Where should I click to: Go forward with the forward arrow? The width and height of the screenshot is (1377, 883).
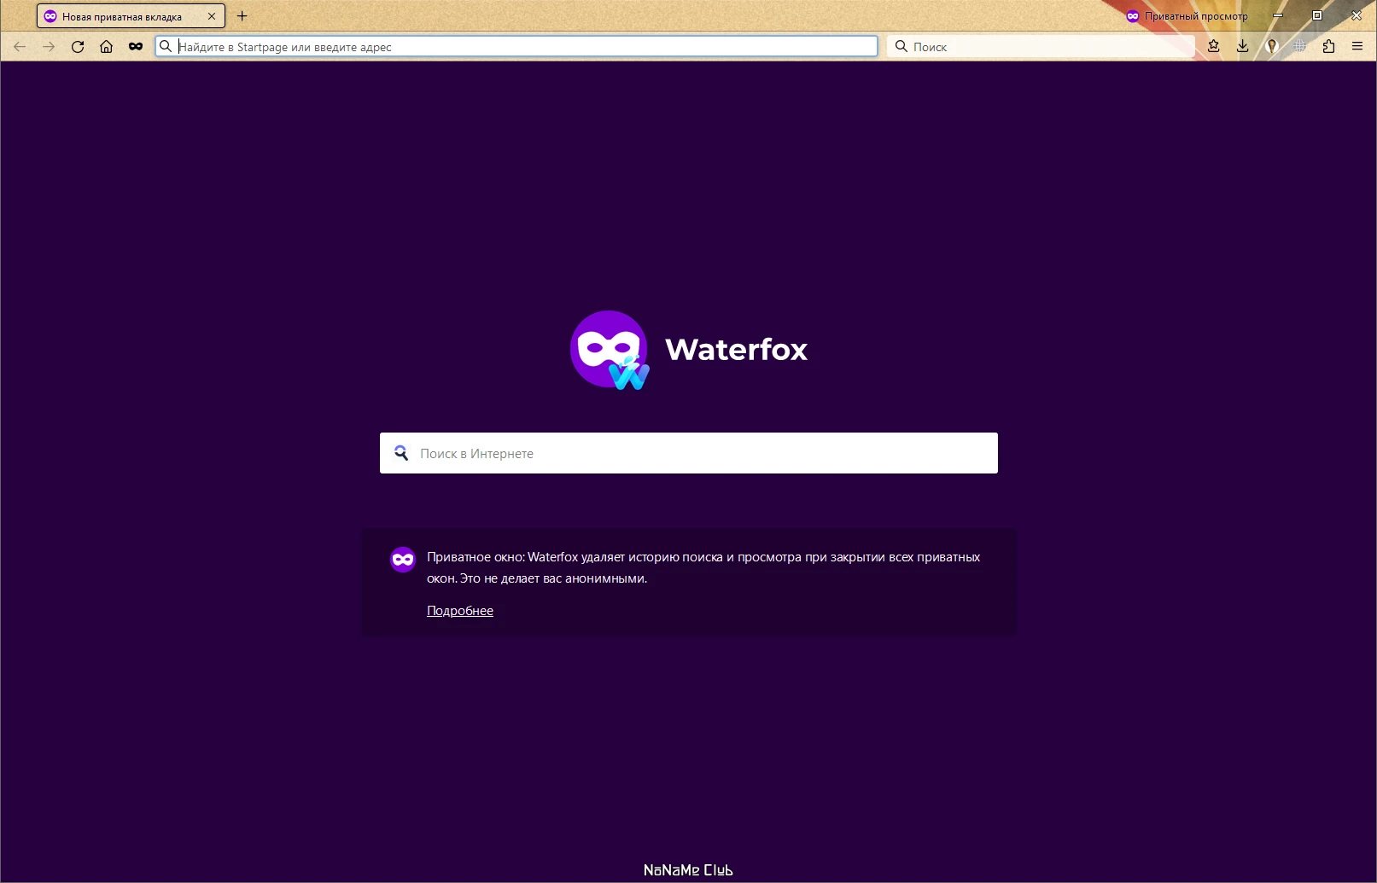(x=49, y=47)
